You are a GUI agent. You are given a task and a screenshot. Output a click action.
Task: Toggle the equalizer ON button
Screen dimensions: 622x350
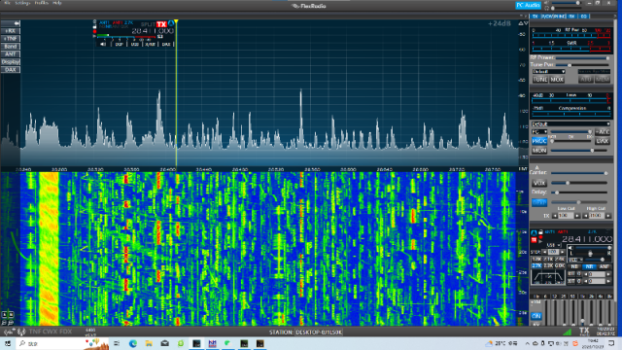pos(536,316)
